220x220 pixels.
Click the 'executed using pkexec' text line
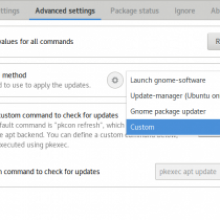[x=34, y=145]
